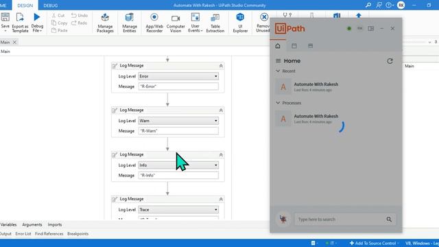Click green connection status indicator in Assistant
439x247 pixels.
(349, 29)
